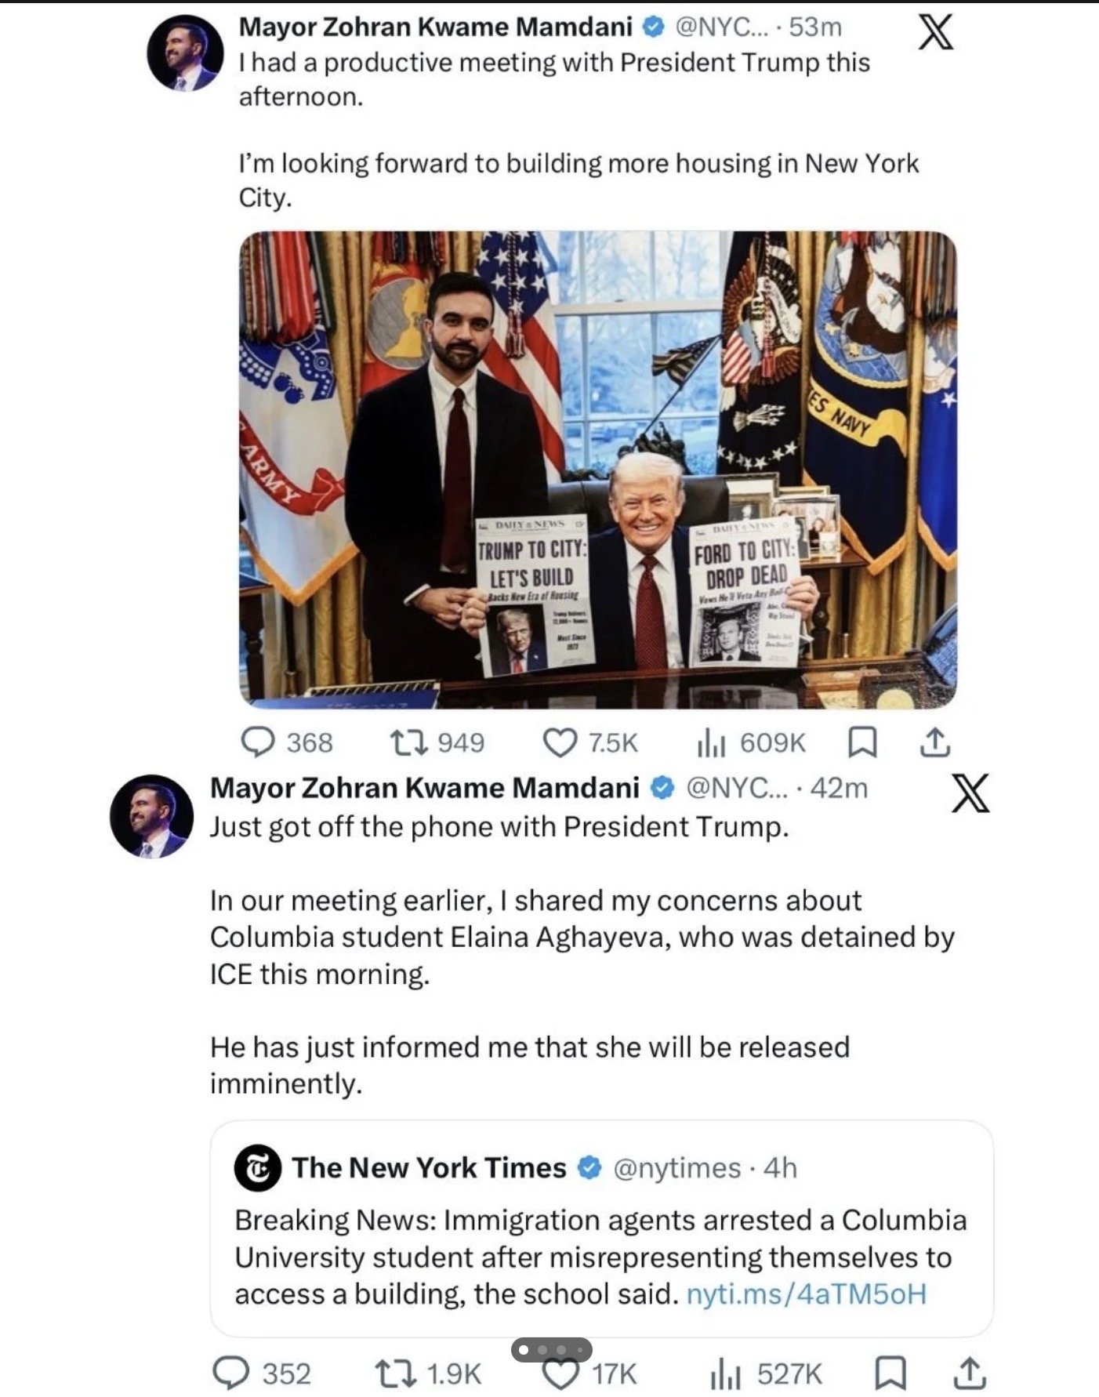Bookmark the Oval Office photo tweet

862,742
